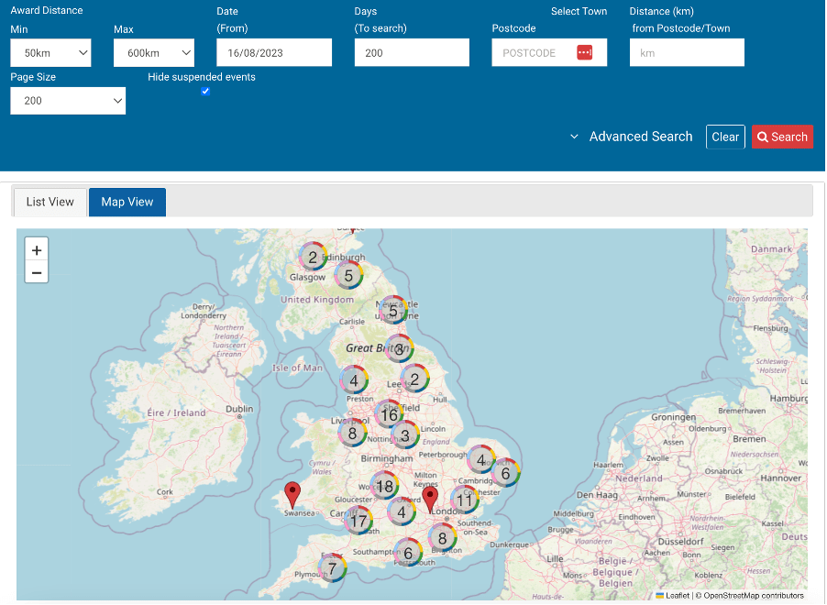Click the red map pin near Swansea
This screenshot has height=605, width=827.
point(292,495)
